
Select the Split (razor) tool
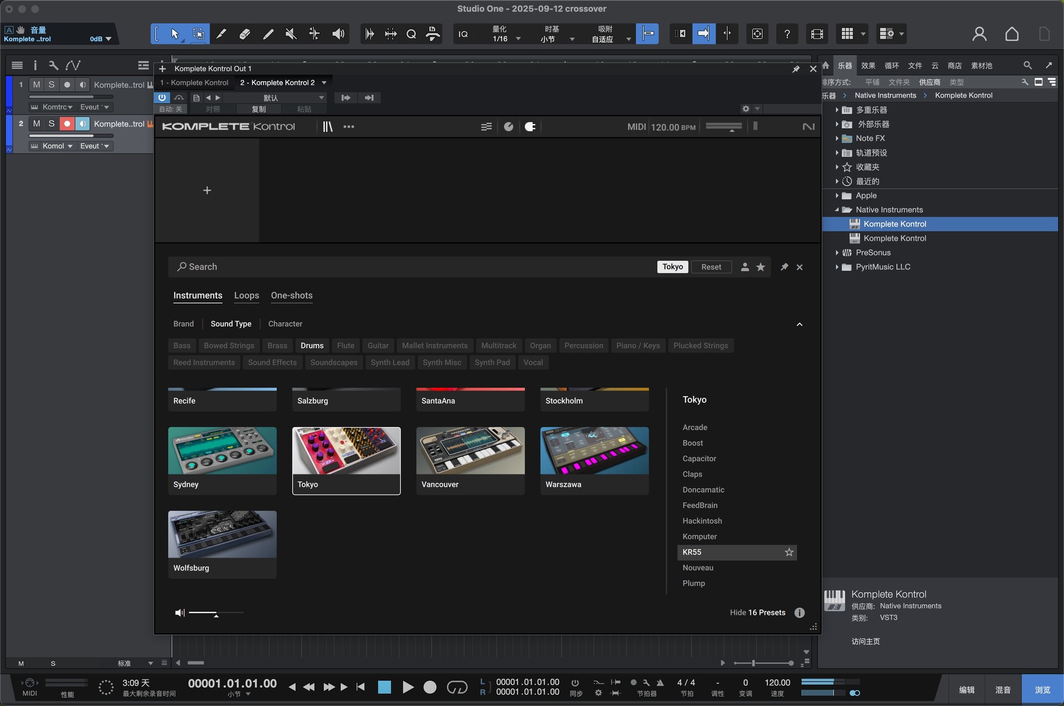click(221, 34)
